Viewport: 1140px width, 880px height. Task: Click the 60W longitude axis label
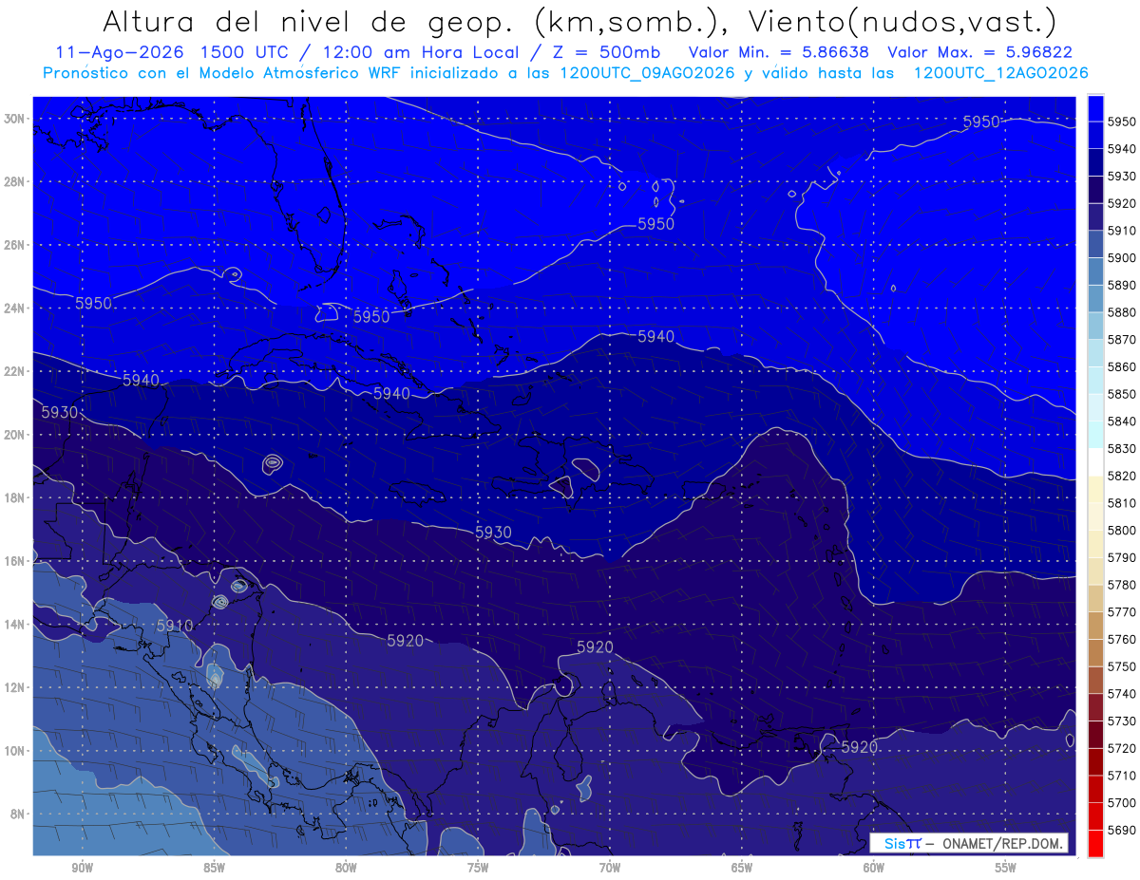tap(874, 868)
